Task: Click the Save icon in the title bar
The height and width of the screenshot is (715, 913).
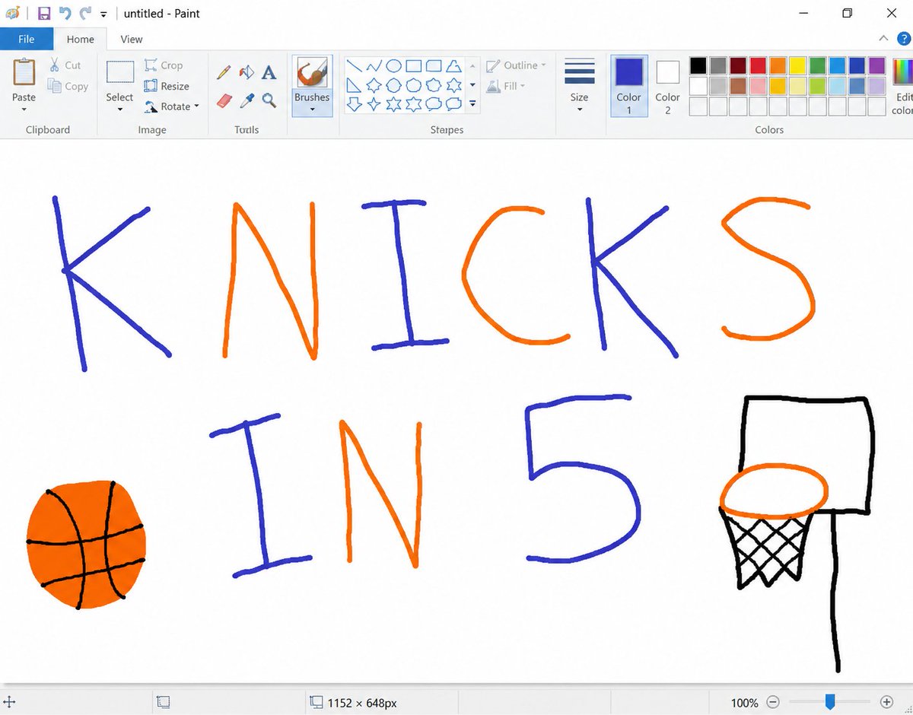Action: point(44,13)
